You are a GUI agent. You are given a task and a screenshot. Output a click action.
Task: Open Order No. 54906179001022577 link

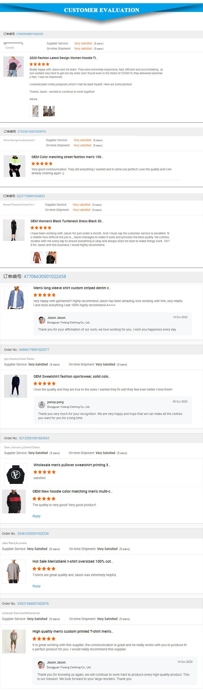34,350
